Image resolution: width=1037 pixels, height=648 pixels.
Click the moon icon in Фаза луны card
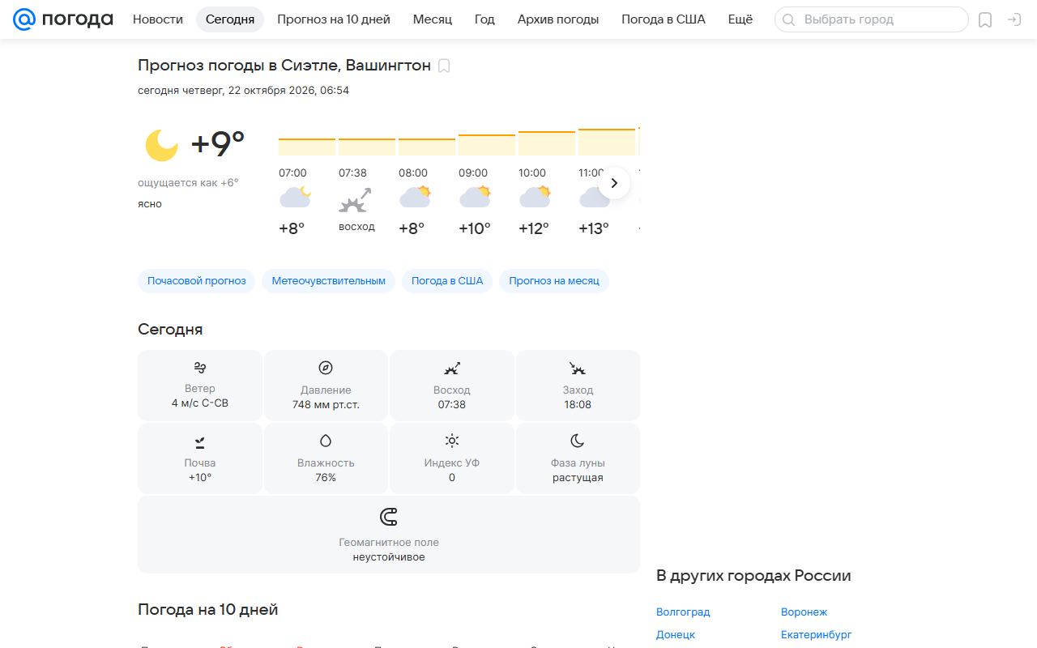pyautogui.click(x=578, y=441)
